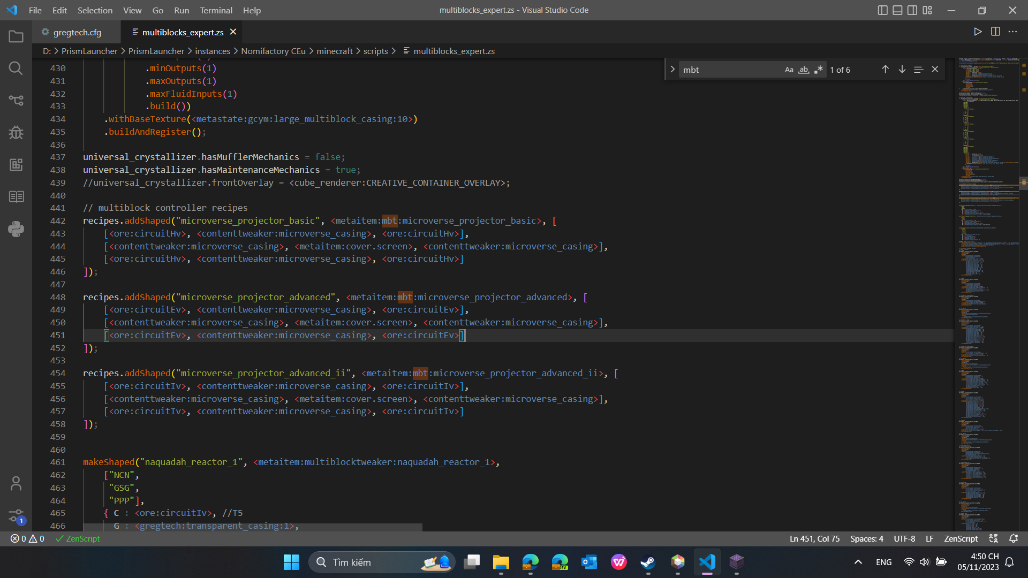1028x578 pixels.
Task: Click the Find Next arrow in the search widget
Action: (902, 69)
